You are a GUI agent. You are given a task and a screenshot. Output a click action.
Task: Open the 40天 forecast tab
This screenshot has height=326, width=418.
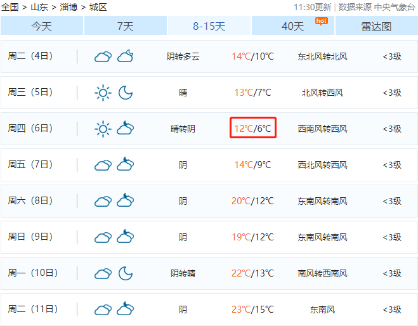click(293, 26)
